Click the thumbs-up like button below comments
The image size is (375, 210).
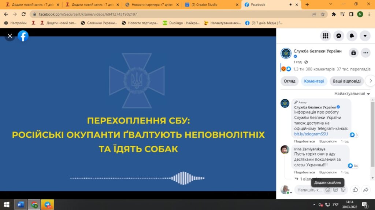355,190
